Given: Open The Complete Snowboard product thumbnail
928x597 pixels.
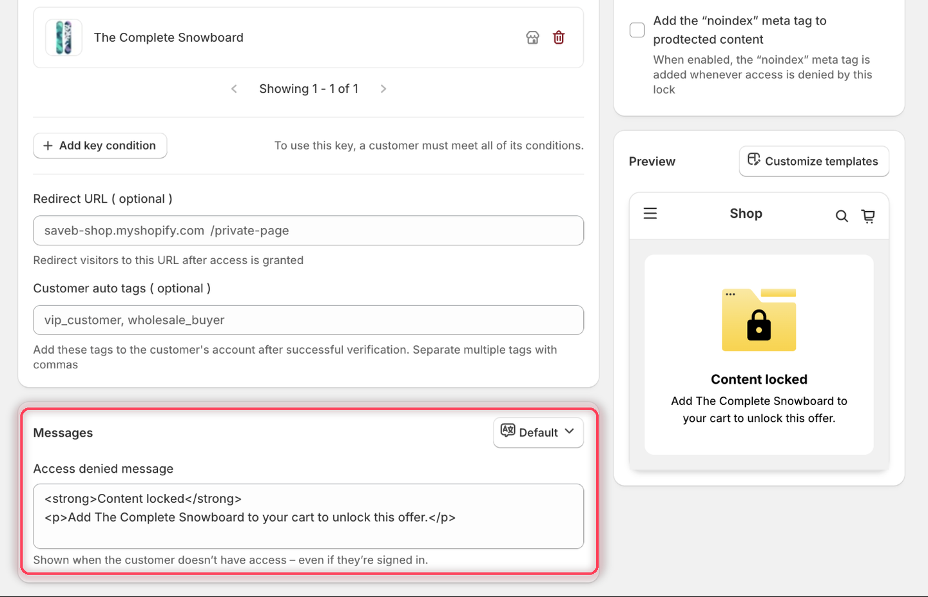Looking at the screenshot, I should pos(64,37).
